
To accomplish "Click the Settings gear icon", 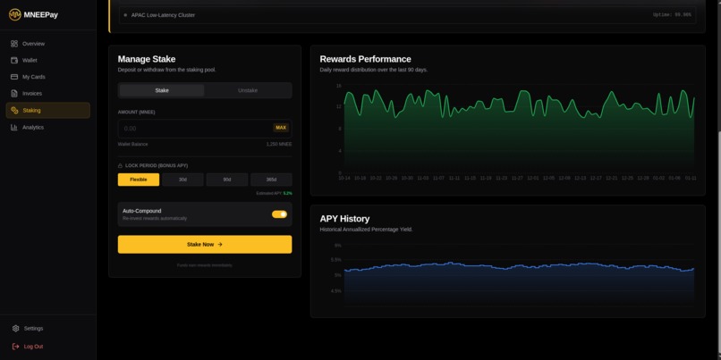I will click(x=15, y=329).
